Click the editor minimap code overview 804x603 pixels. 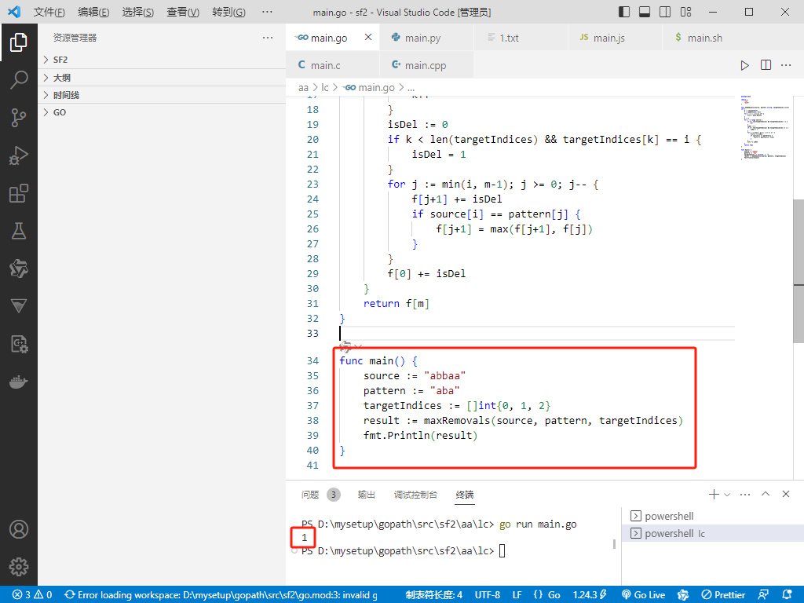point(763,127)
